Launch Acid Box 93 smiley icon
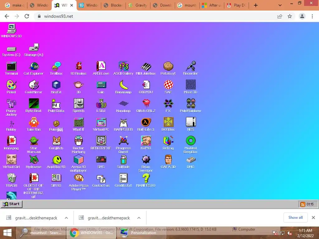The image size is (319, 239). click(56, 162)
